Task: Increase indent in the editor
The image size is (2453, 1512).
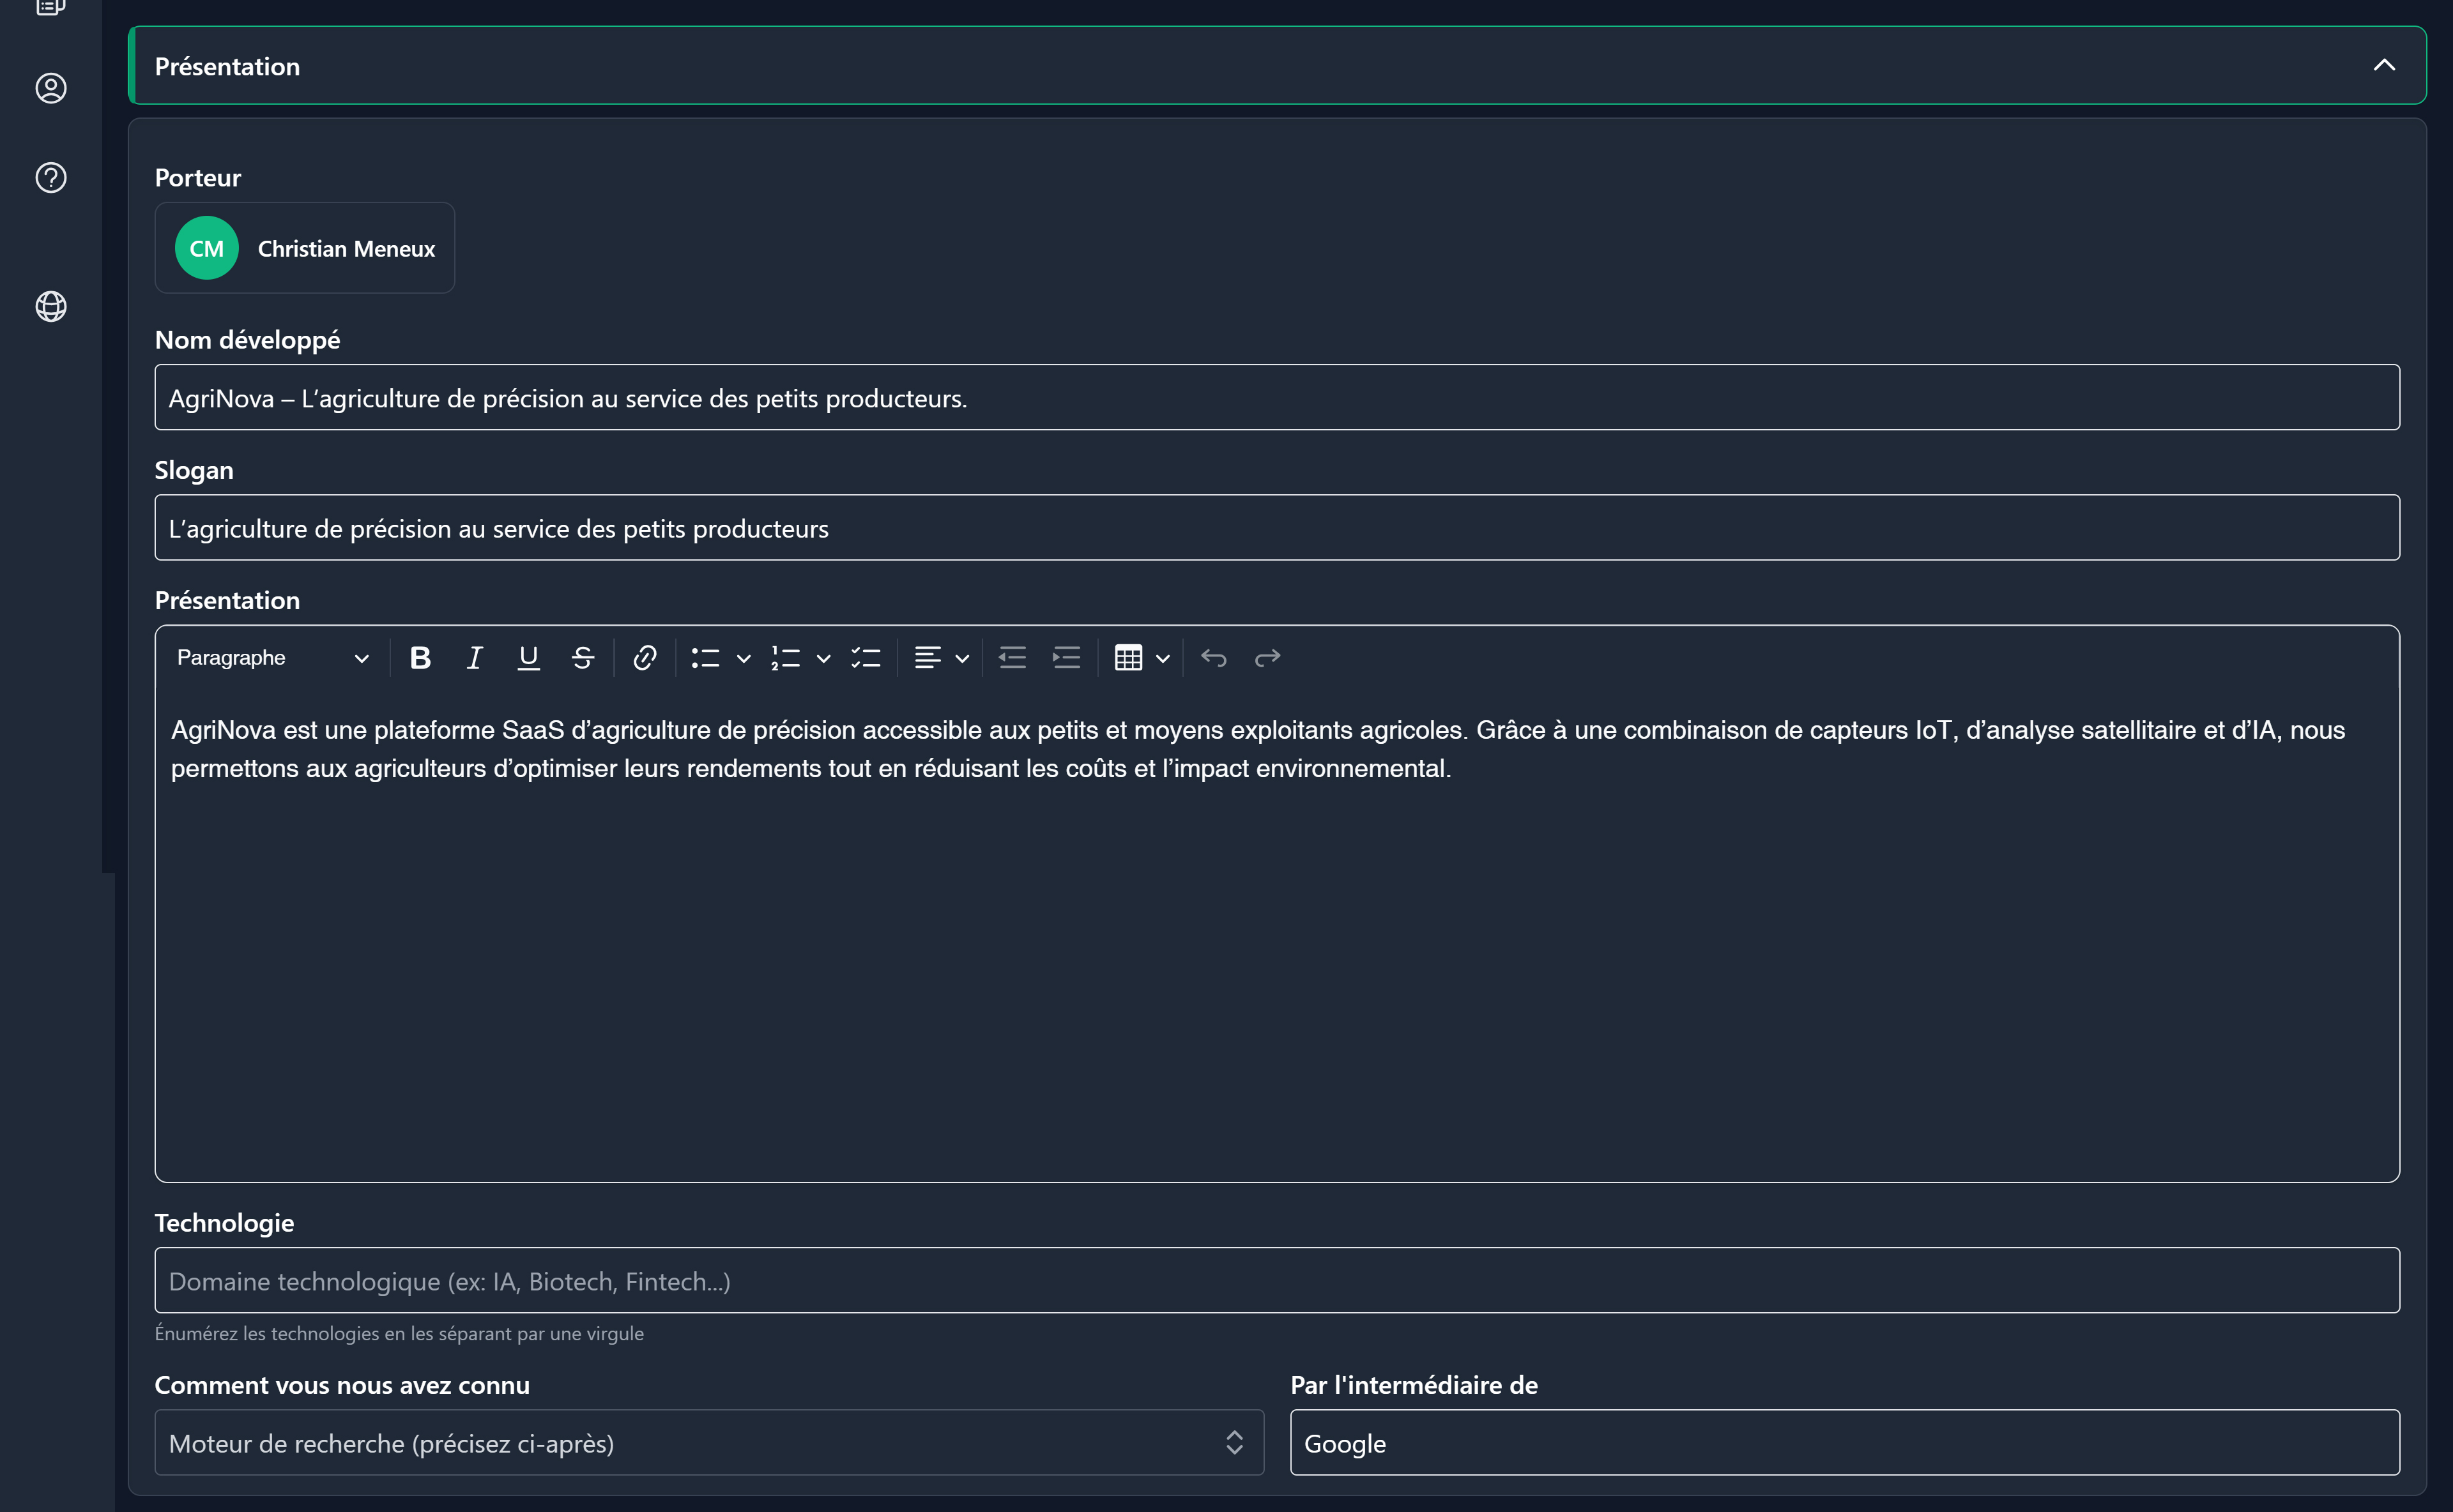Action: [x=1066, y=658]
